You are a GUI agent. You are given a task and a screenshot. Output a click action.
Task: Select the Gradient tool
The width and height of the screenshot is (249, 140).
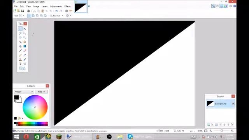pyautogui.click(x=25, y=46)
